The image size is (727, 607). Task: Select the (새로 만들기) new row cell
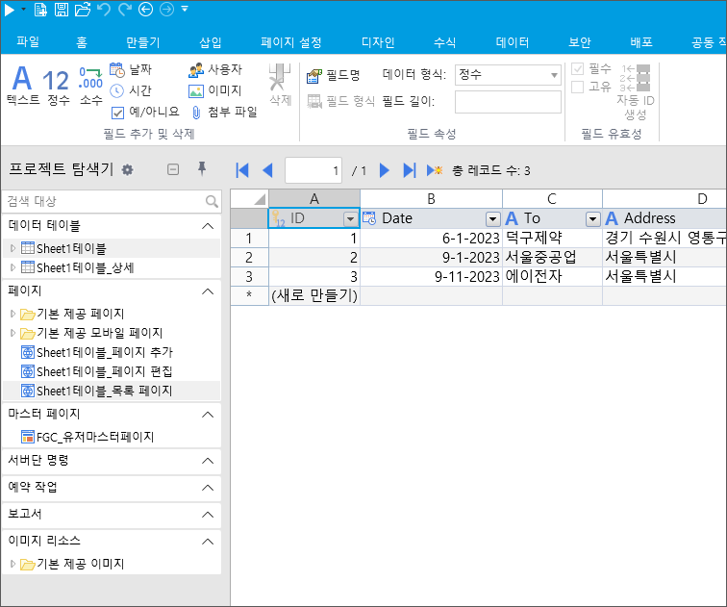313,295
